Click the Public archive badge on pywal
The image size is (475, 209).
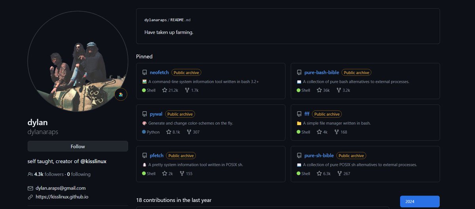coord(180,114)
